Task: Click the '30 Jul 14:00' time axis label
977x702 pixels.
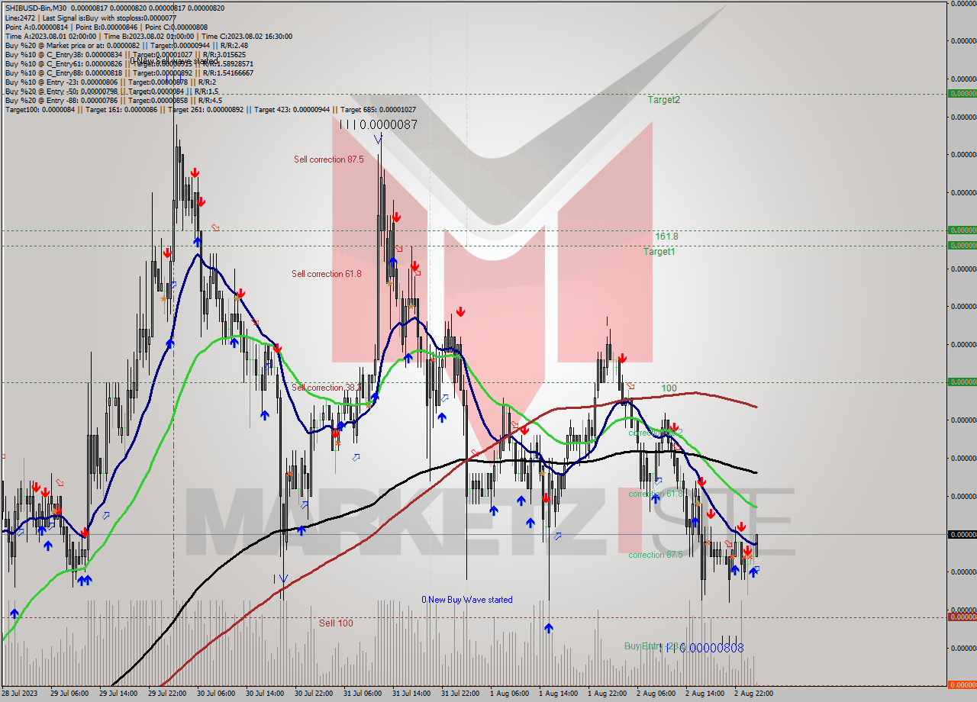Action: click(x=265, y=694)
